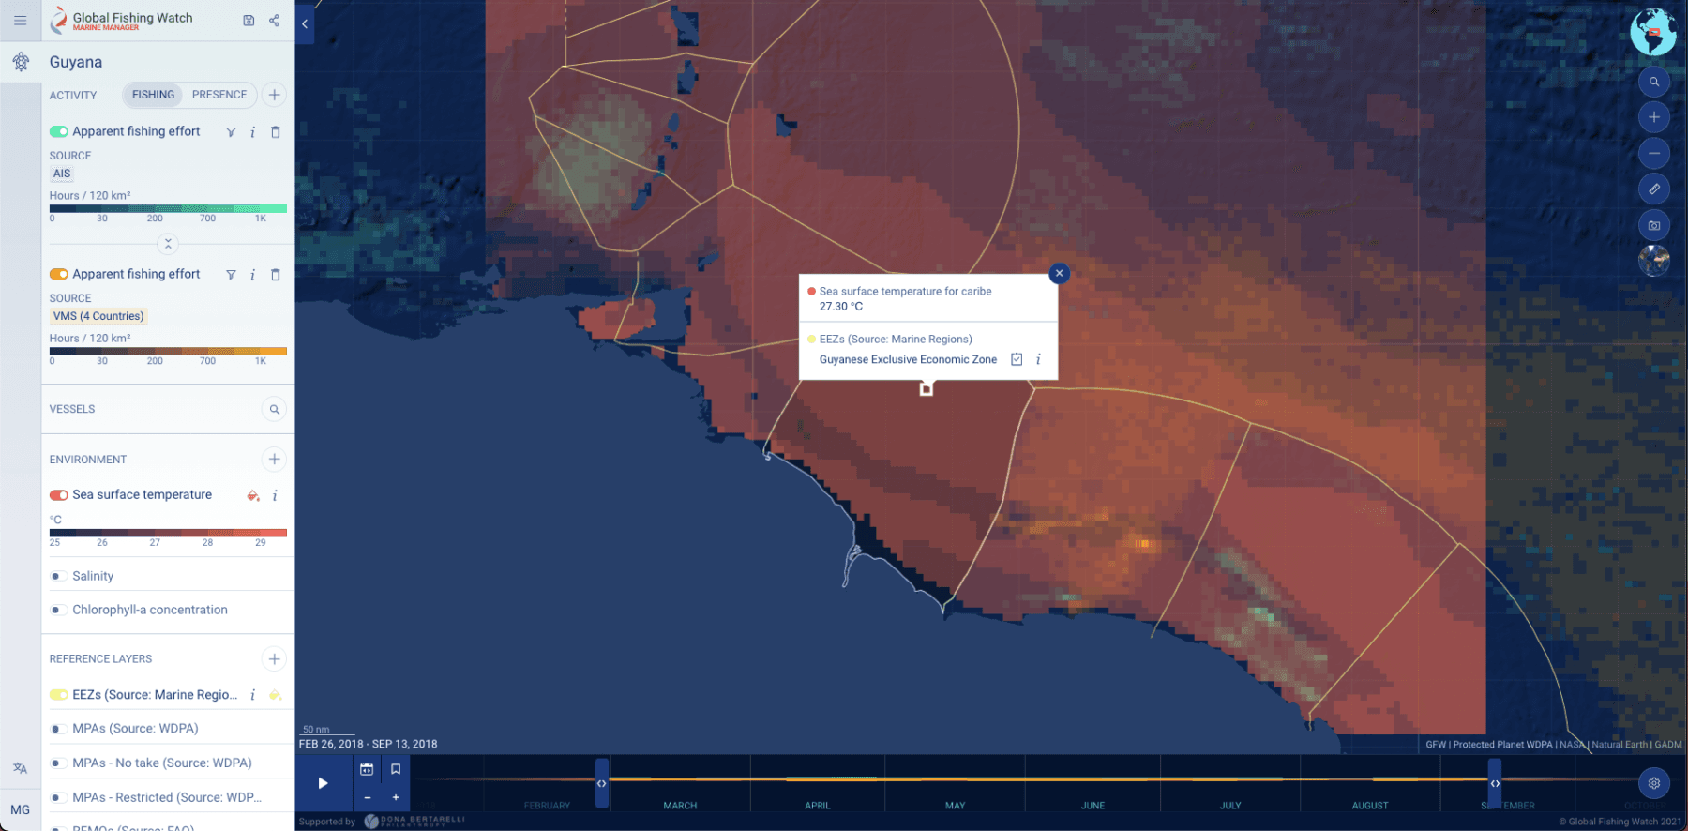The height and width of the screenshot is (831, 1688).
Task: Open filter for AIS fishing effort layer
Action: coord(231,132)
